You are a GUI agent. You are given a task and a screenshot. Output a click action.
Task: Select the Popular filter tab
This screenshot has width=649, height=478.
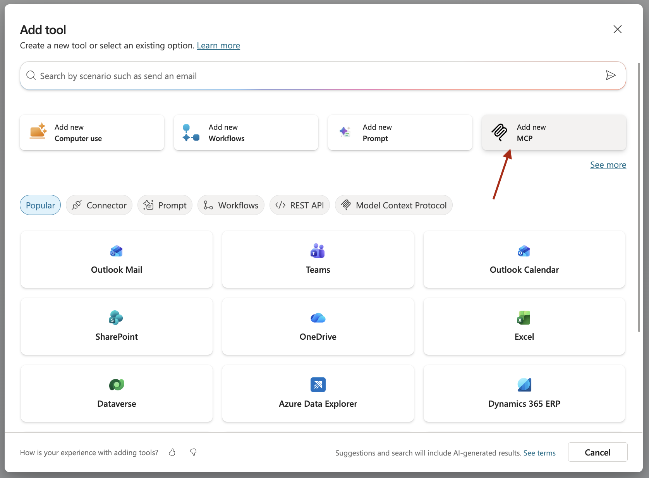[x=40, y=205]
